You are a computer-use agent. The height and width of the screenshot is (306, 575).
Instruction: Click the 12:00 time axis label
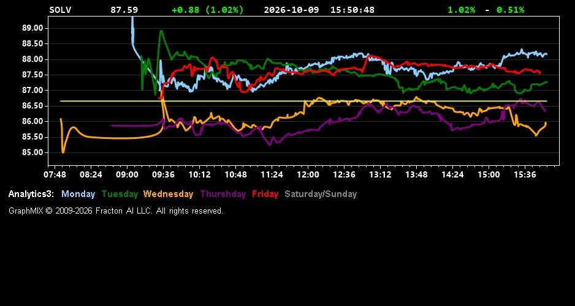pos(308,174)
